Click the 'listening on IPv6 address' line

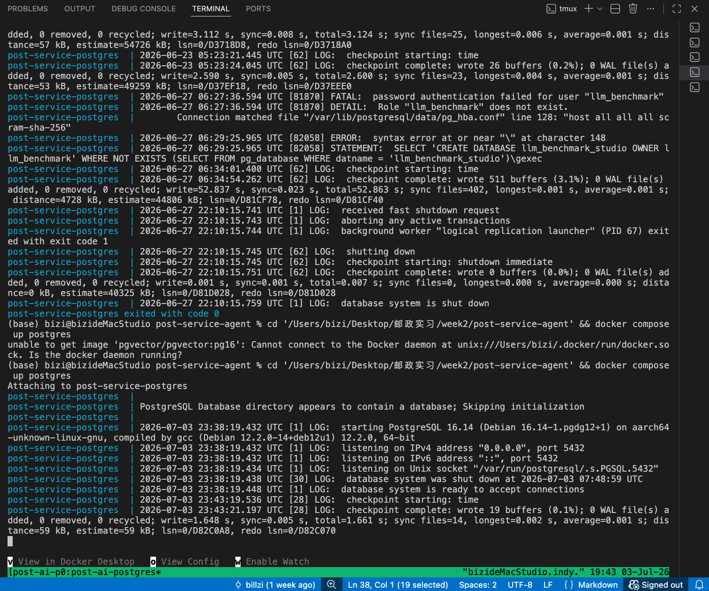[x=283, y=458]
